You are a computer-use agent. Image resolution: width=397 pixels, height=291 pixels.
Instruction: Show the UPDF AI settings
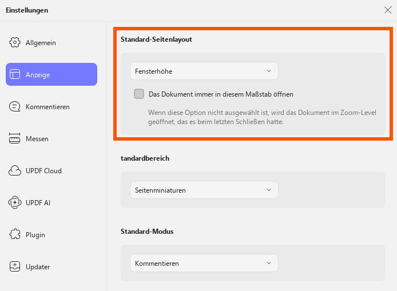(51, 202)
